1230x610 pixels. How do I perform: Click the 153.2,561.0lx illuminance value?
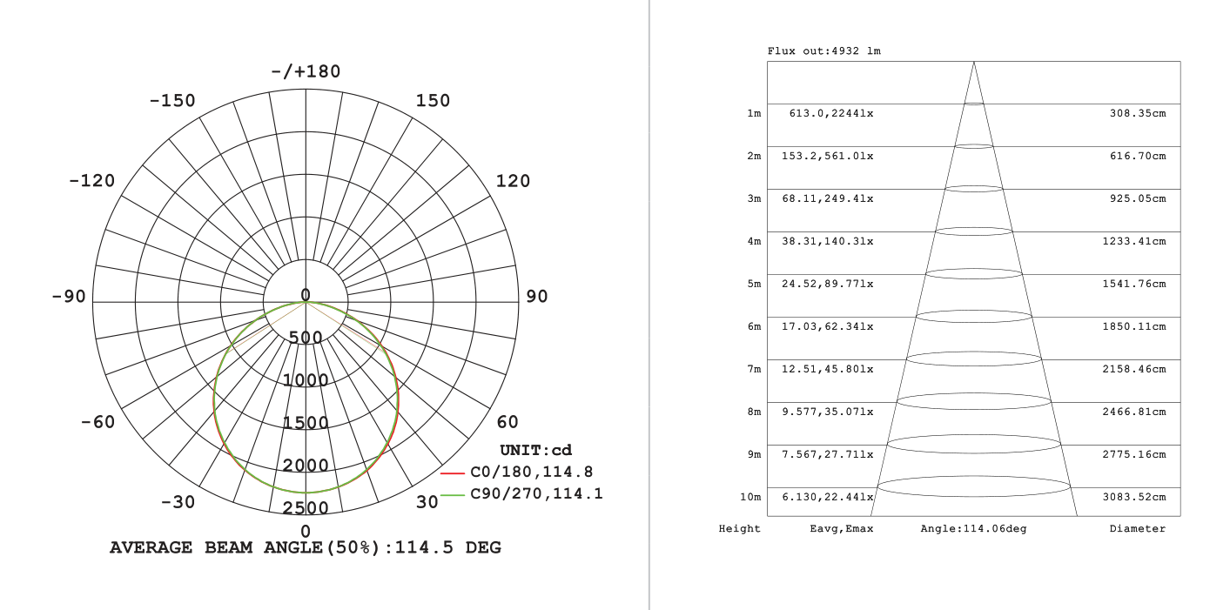tap(828, 156)
